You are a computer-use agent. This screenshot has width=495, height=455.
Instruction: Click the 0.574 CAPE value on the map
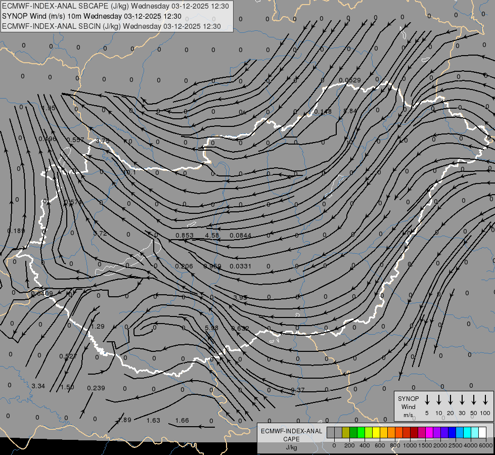[73, 202]
